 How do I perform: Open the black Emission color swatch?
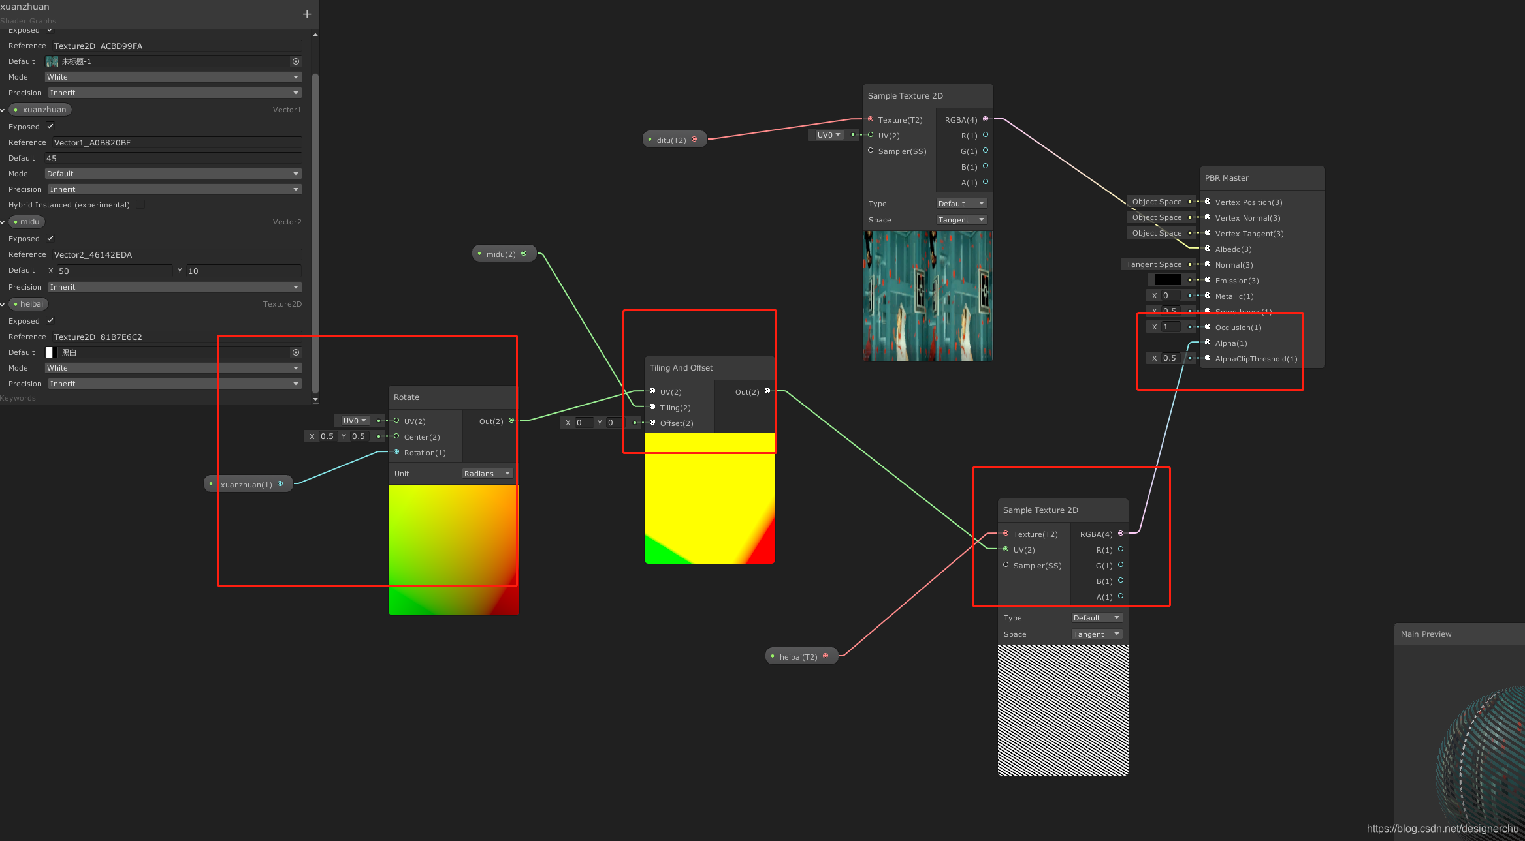(1167, 280)
